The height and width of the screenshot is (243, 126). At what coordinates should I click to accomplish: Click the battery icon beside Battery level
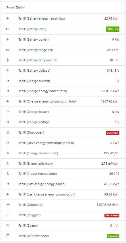click(8, 29)
